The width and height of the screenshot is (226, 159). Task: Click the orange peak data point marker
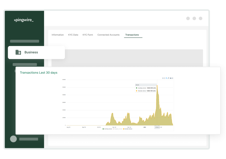(157, 86)
